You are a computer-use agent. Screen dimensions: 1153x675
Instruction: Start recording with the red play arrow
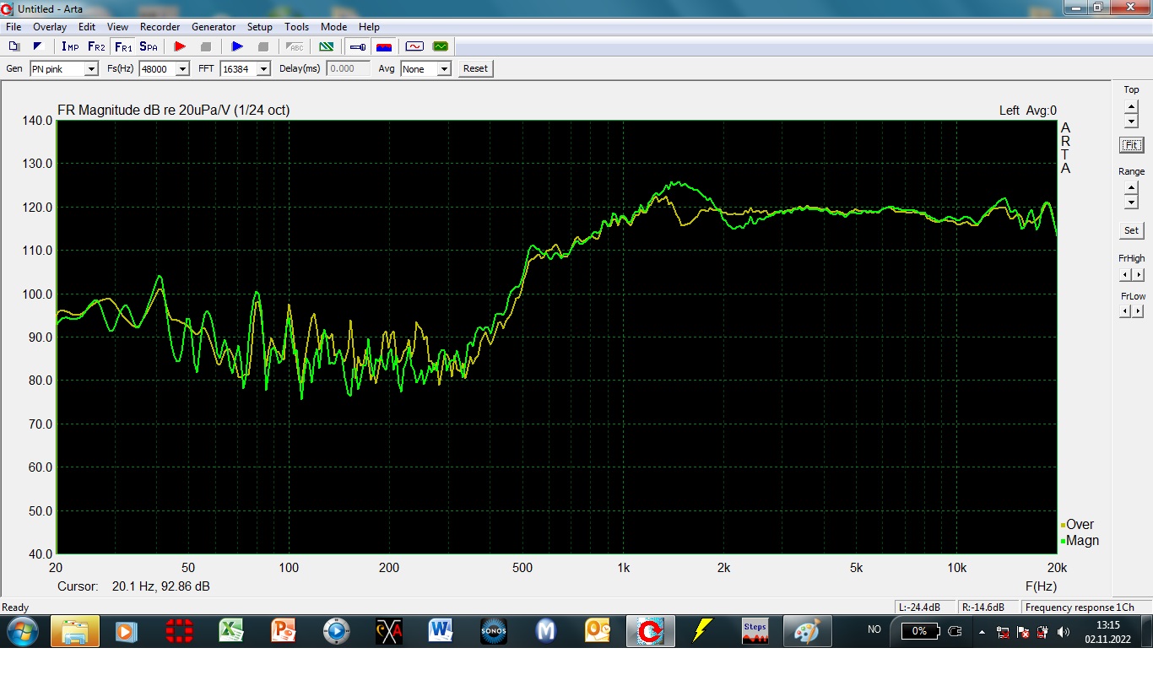180,46
